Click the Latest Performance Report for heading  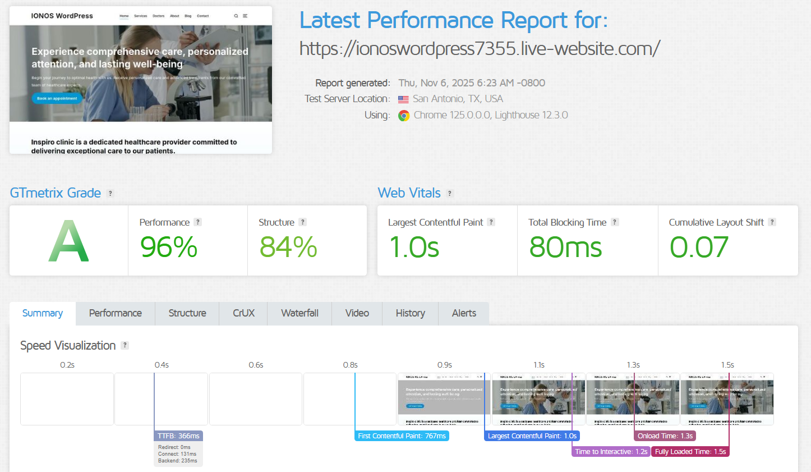[x=454, y=21]
